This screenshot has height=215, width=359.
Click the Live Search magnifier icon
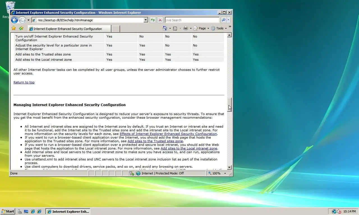(224, 20)
